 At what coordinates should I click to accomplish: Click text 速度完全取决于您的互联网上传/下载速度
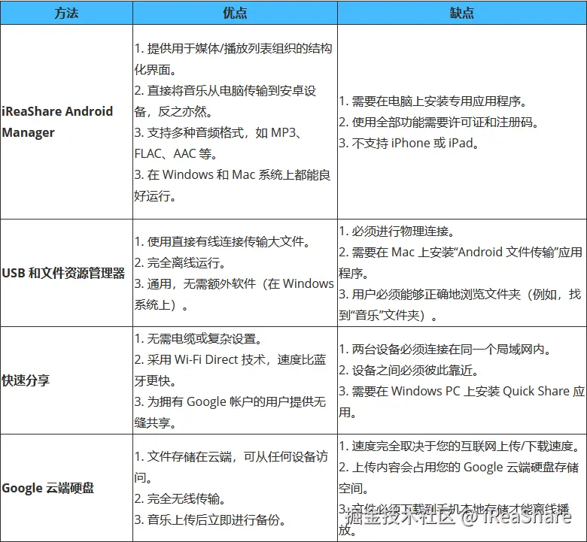pos(460,446)
